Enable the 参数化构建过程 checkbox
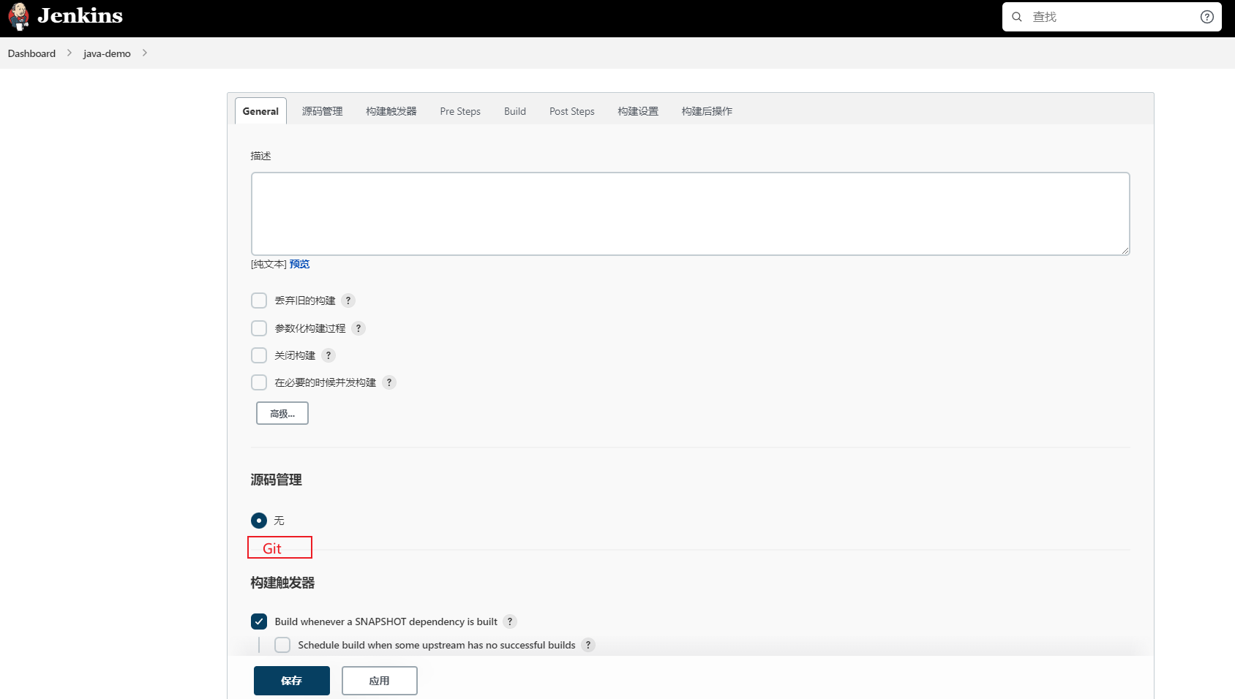 [x=259, y=328]
